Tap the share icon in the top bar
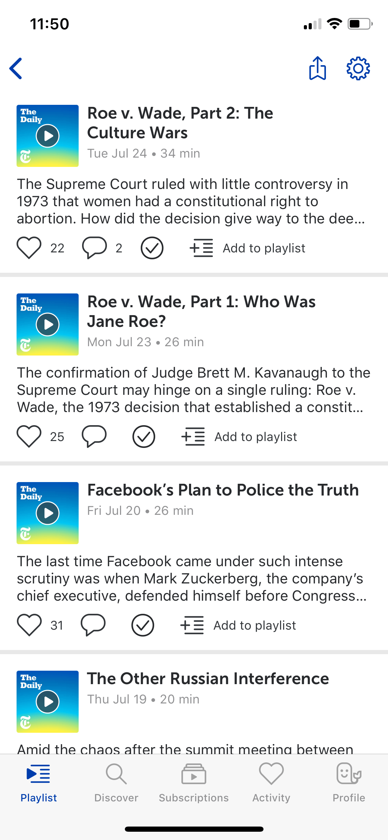The height and width of the screenshot is (840, 388). click(317, 68)
